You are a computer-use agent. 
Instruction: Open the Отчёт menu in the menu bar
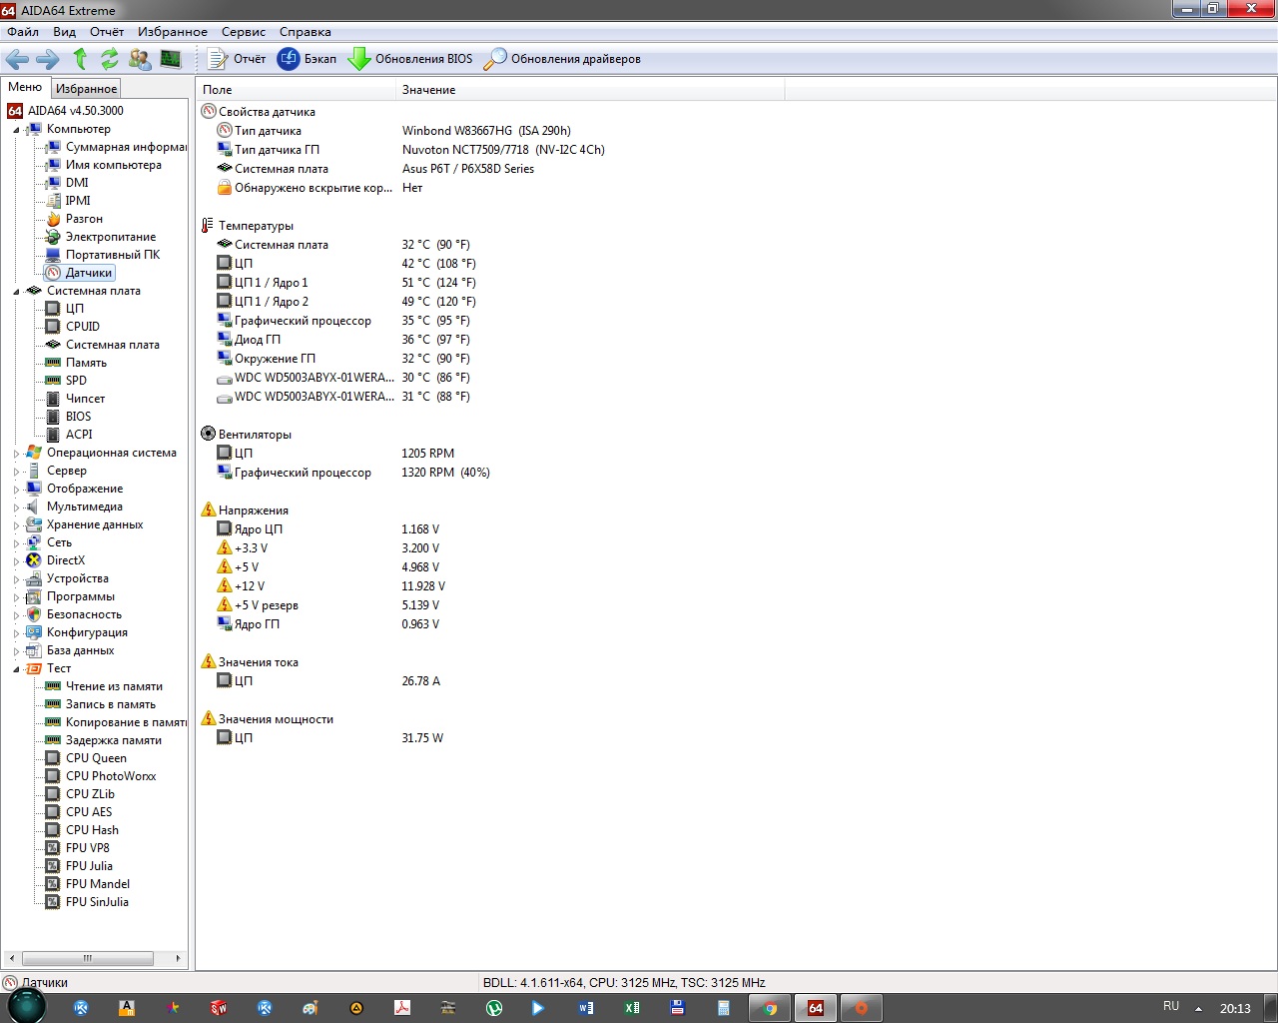[107, 32]
